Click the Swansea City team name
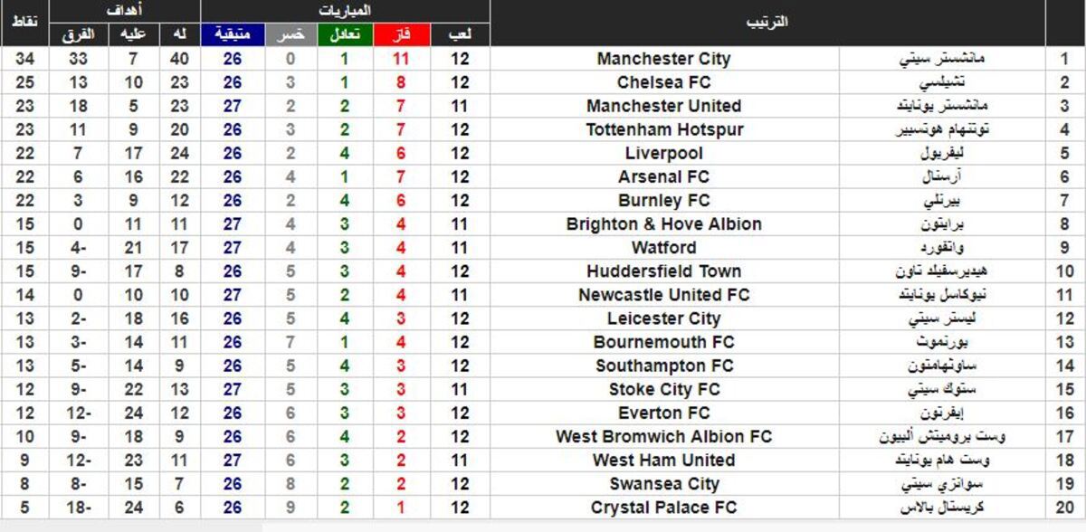The image size is (1086, 532). click(663, 484)
